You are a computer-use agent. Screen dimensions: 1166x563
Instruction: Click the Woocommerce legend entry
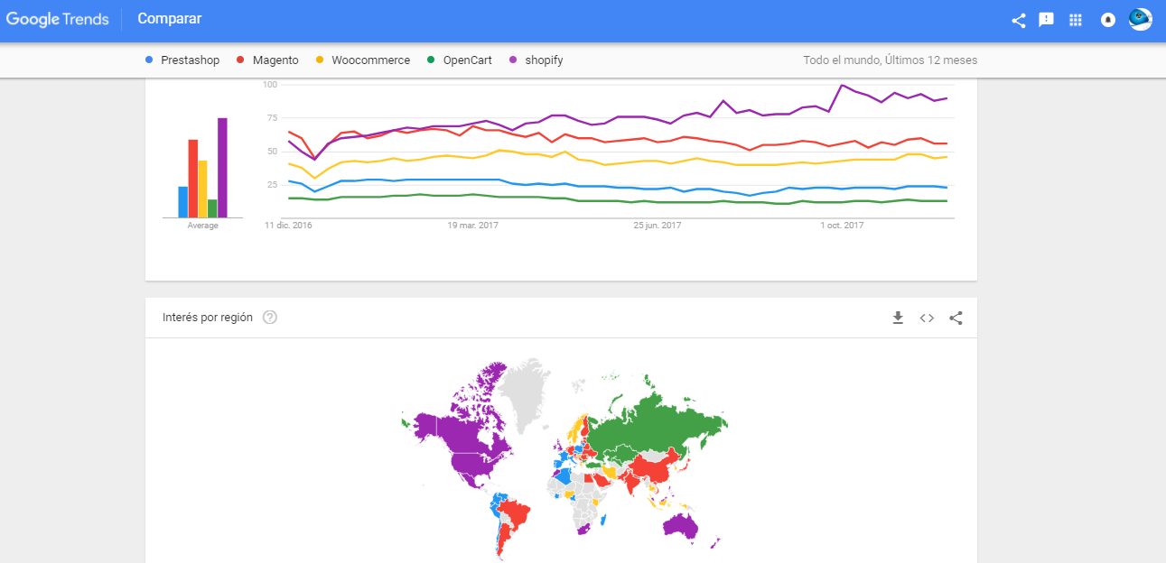click(370, 60)
